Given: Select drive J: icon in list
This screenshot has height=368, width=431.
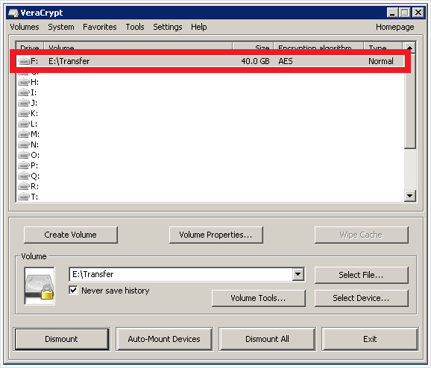Looking at the screenshot, I should (24, 103).
